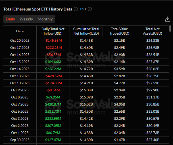Click the $420.87M net inflow value
The image size is (173, 145).
pyautogui.click(x=53, y=104)
